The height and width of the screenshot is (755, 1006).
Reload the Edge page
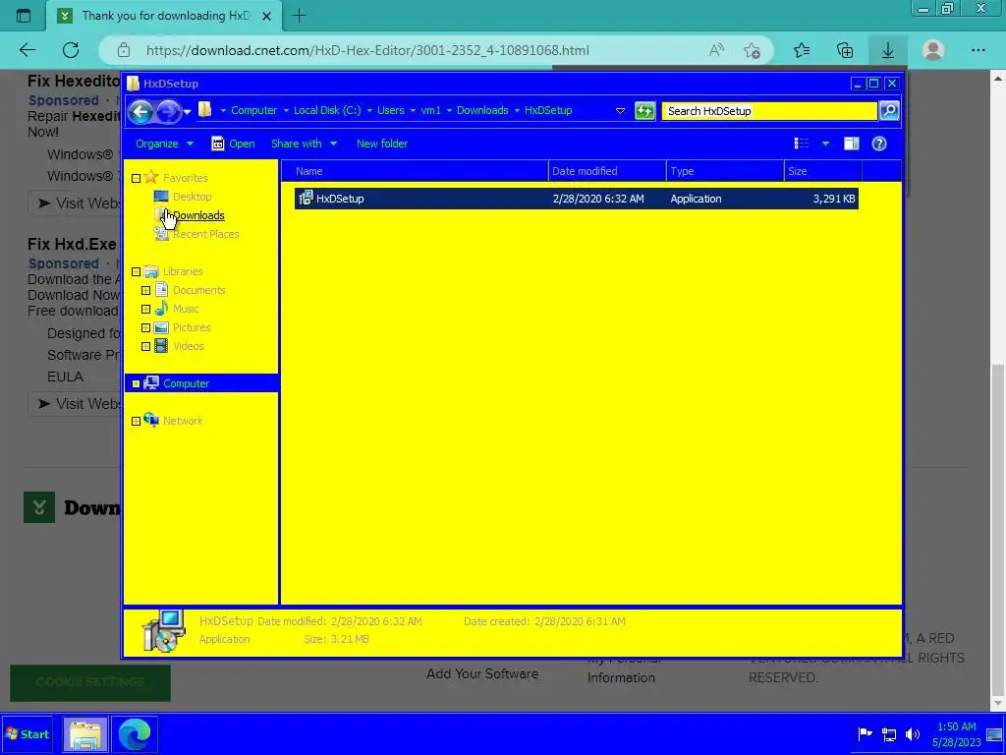tap(71, 50)
